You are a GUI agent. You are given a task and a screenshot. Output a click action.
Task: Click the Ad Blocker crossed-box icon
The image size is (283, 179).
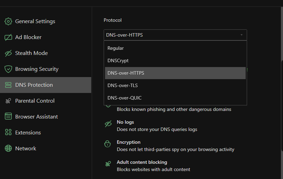[x=8, y=37]
